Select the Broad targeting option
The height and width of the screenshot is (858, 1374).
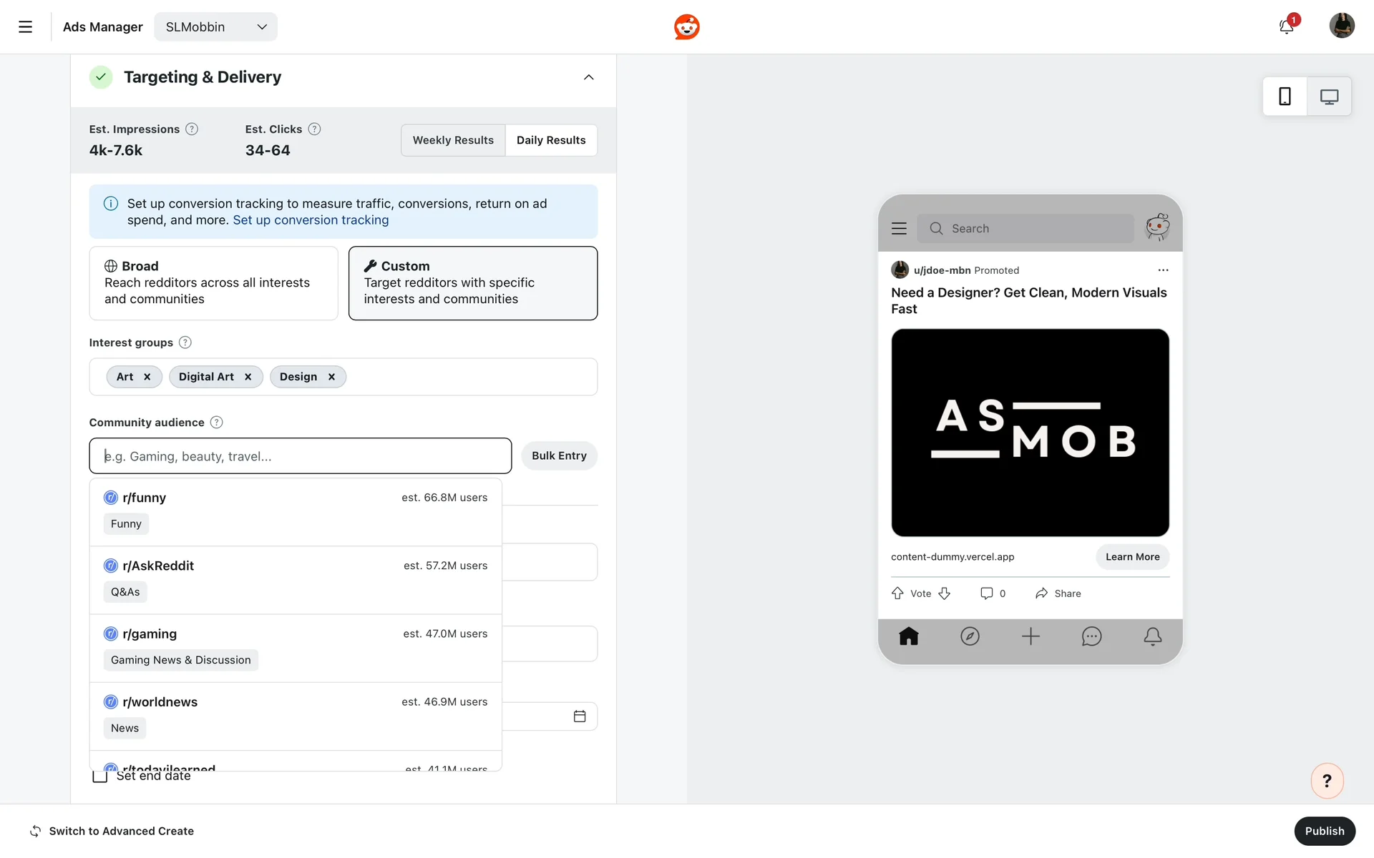coord(213,283)
